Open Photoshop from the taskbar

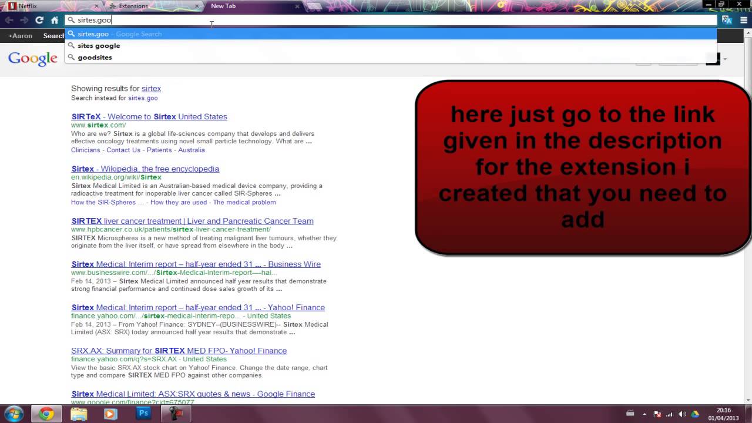point(143,414)
